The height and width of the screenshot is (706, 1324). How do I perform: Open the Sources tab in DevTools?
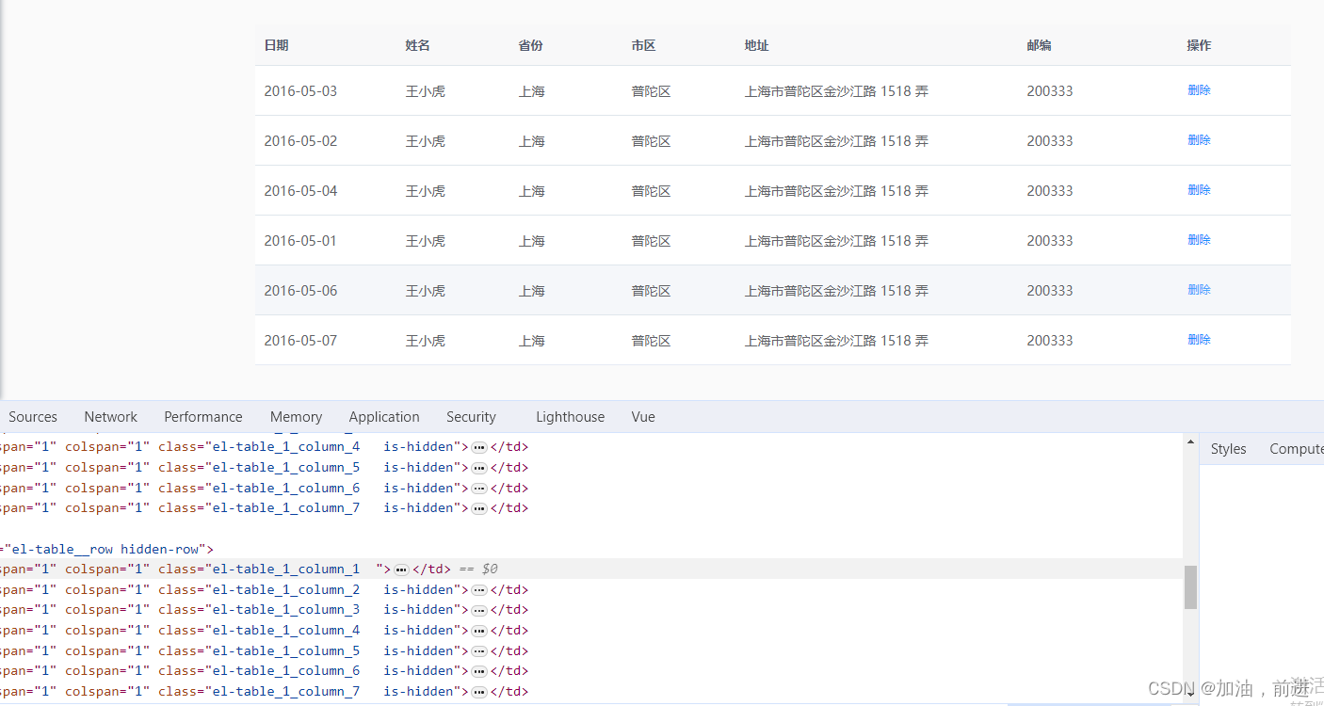click(x=33, y=417)
